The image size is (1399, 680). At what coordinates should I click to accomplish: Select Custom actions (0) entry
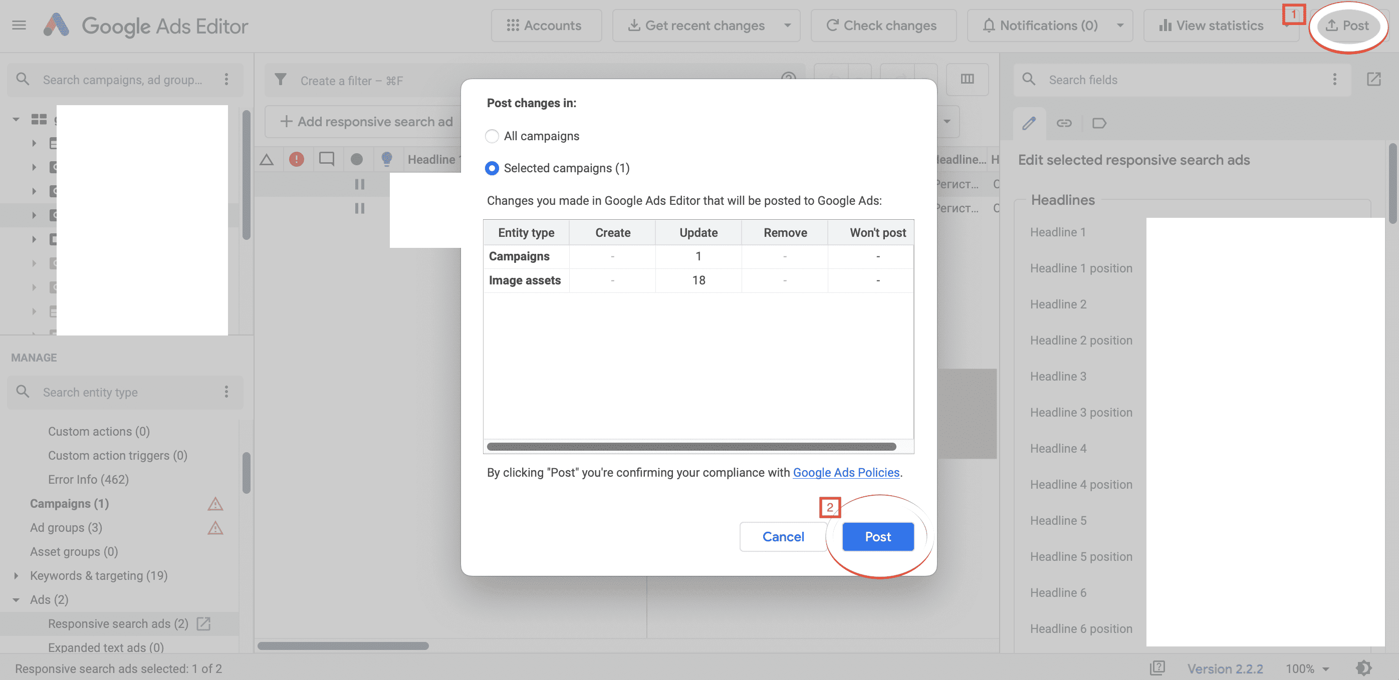coord(99,432)
